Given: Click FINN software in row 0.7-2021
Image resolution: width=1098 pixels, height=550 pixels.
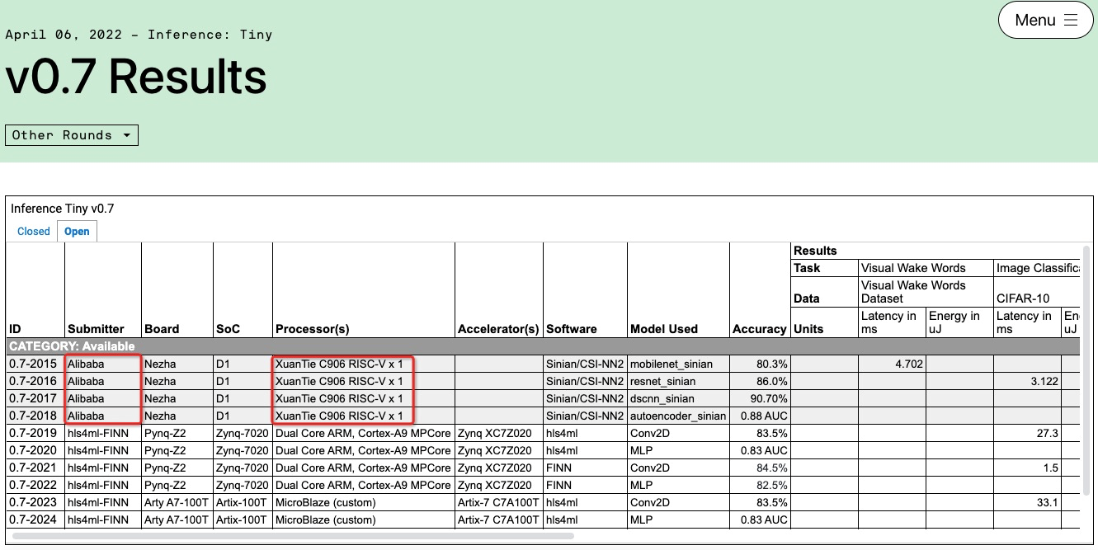Looking at the screenshot, I should [x=585, y=468].
